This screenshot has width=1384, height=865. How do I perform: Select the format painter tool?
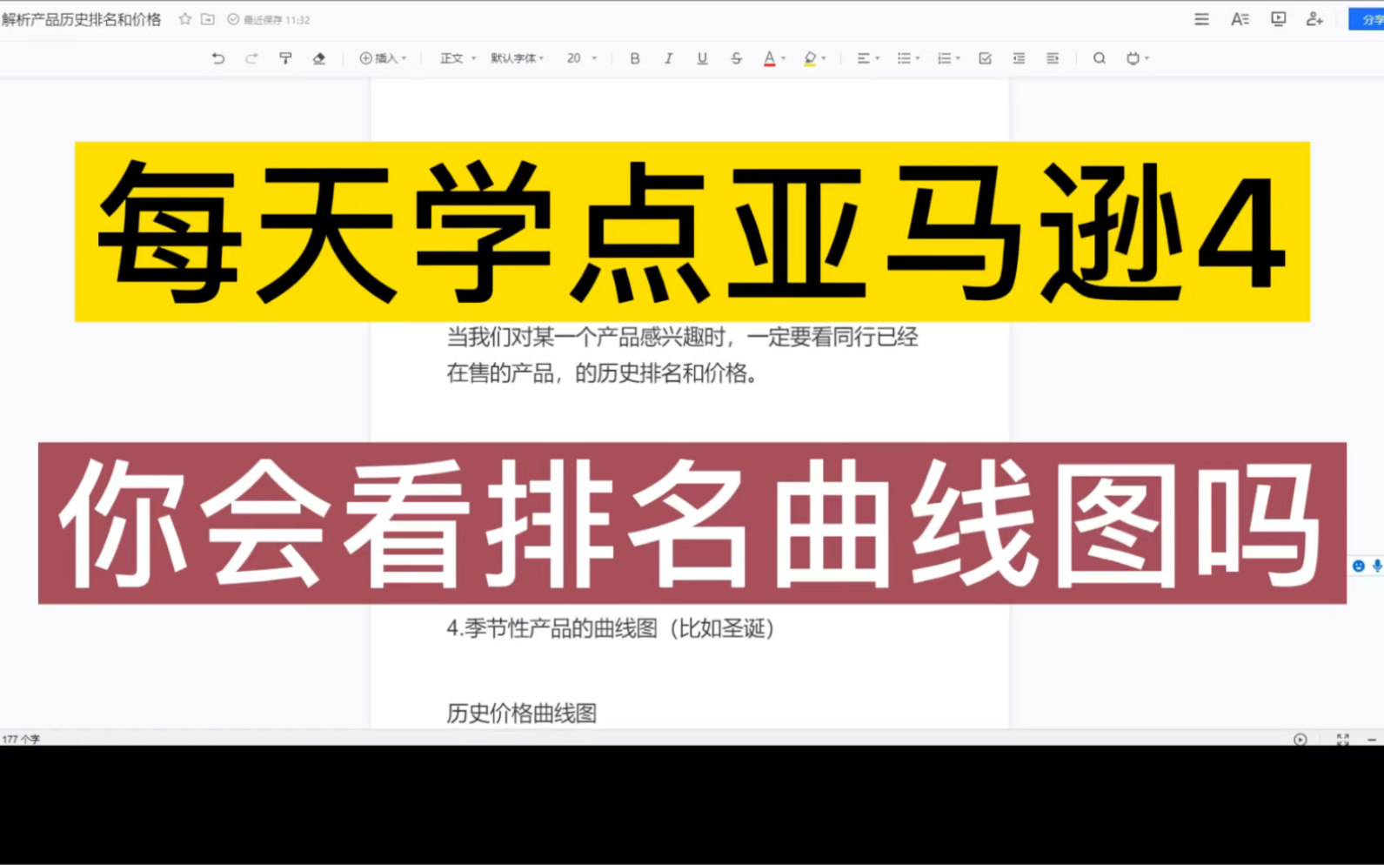tap(285, 58)
